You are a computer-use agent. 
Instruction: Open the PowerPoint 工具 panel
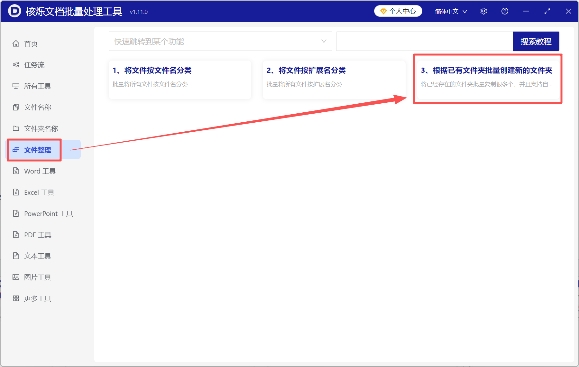click(48, 213)
